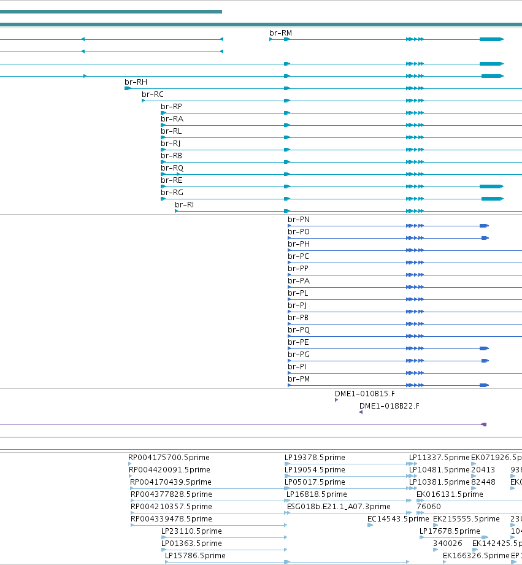
Task: Click br-PN thick terminal exon
Action: pos(484,226)
